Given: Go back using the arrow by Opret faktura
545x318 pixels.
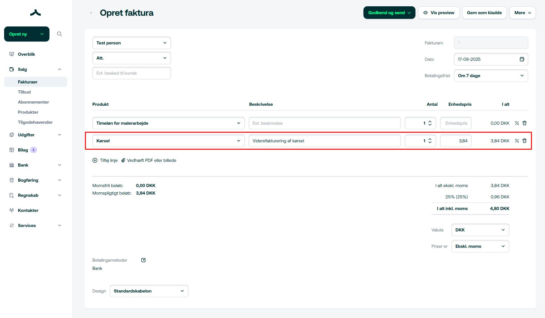Looking at the screenshot, I should coord(91,13).
